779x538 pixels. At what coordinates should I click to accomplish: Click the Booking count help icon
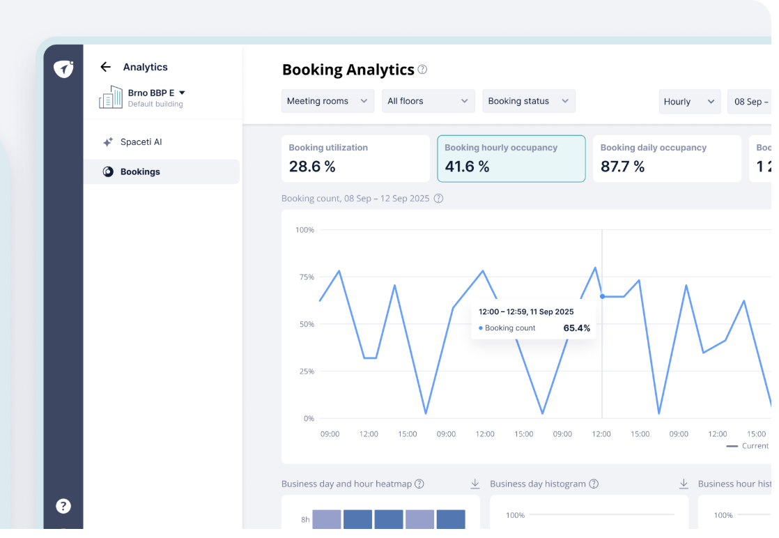point(438,199)
